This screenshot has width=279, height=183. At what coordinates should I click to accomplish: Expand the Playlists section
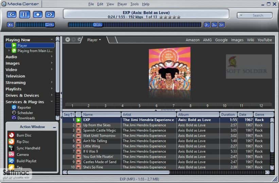tap(52, 88)
